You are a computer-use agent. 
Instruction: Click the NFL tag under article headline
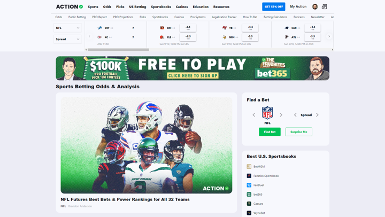click(x=63, y=206)
